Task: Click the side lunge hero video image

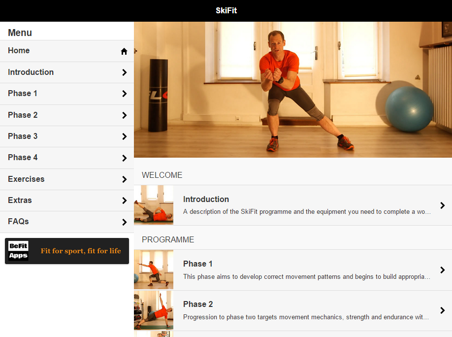Action: click(293, 90)
